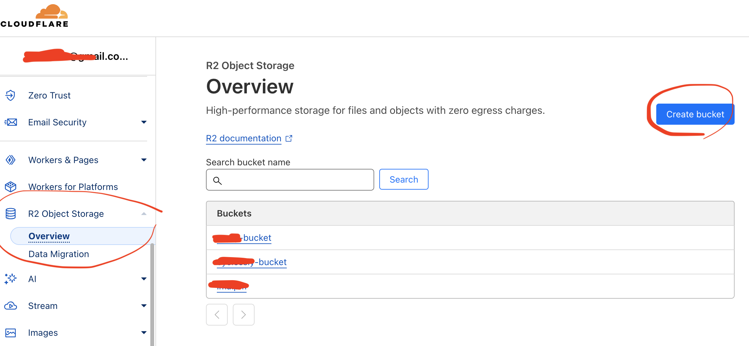Screen dimensions: 749x346
Task: Select the Overview submenu item
Action: 49,236
